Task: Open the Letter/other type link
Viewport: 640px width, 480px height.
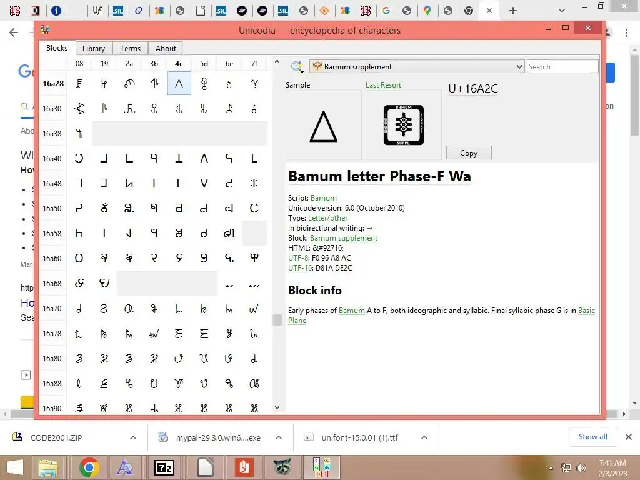Action: [x=327, y=218]
